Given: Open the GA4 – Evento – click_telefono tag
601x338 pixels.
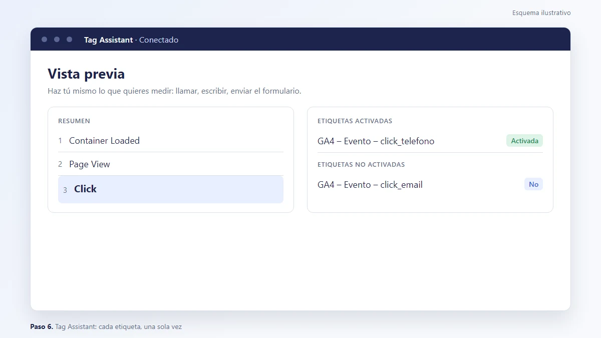Looking at the screenshot, I should click(376, 141).
